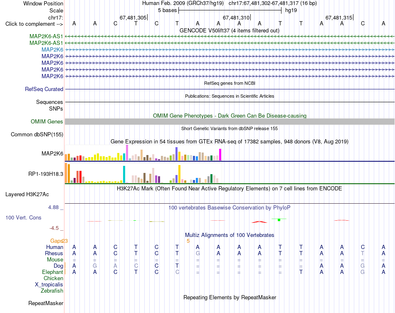Click the hg19 label beside the scale bar
The width and height of the screenshot is (395, 313).
pos(291,10)
